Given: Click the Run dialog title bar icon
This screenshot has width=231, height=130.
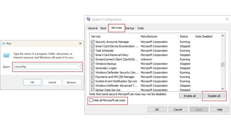Looking at the screenshot, I should pyautogui.click(x=4, y=43).
